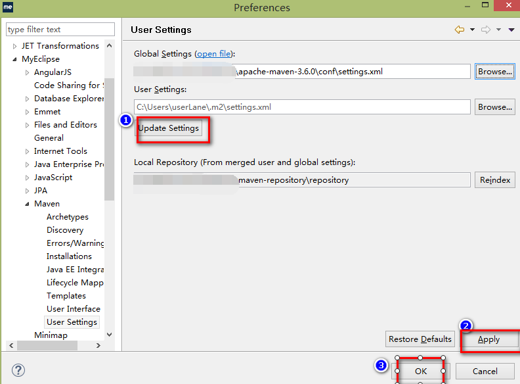Click the Update Settings button
Viewport: 520px width, 384px height.
click(x=168, y=128)
